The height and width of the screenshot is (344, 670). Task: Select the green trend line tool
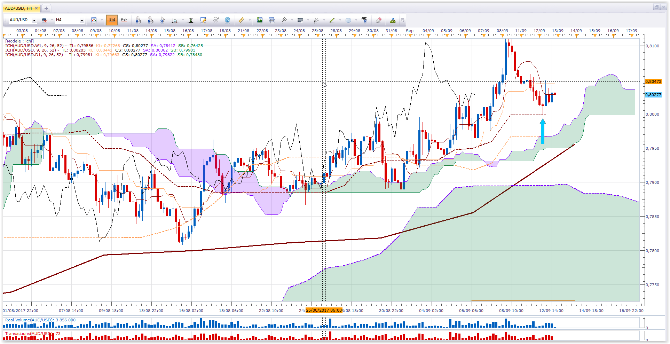332,20
